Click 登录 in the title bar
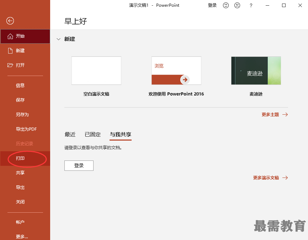Image resolution: width=308 pixels, height=240 pixels. click(x=212, y=5)
